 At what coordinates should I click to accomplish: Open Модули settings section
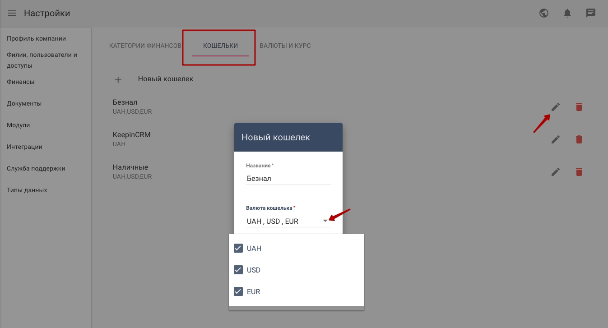coord(19,125)
